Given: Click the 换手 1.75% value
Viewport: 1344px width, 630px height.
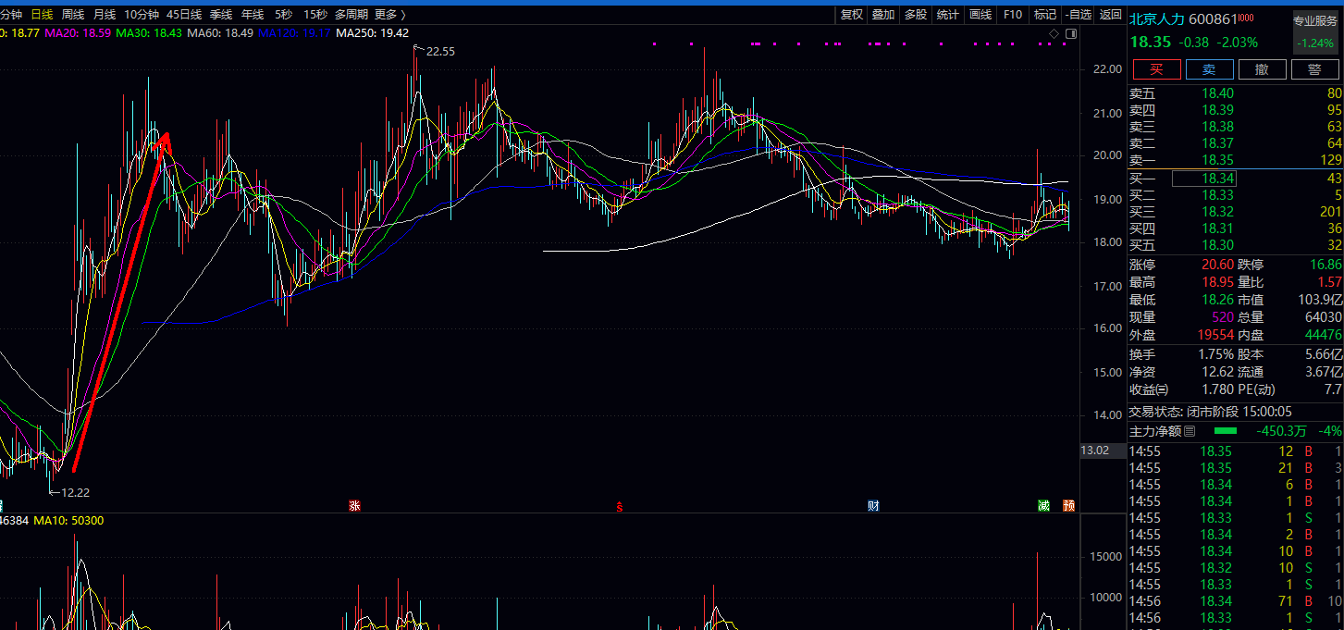Looking at the screenshot, I should 1215,354.
